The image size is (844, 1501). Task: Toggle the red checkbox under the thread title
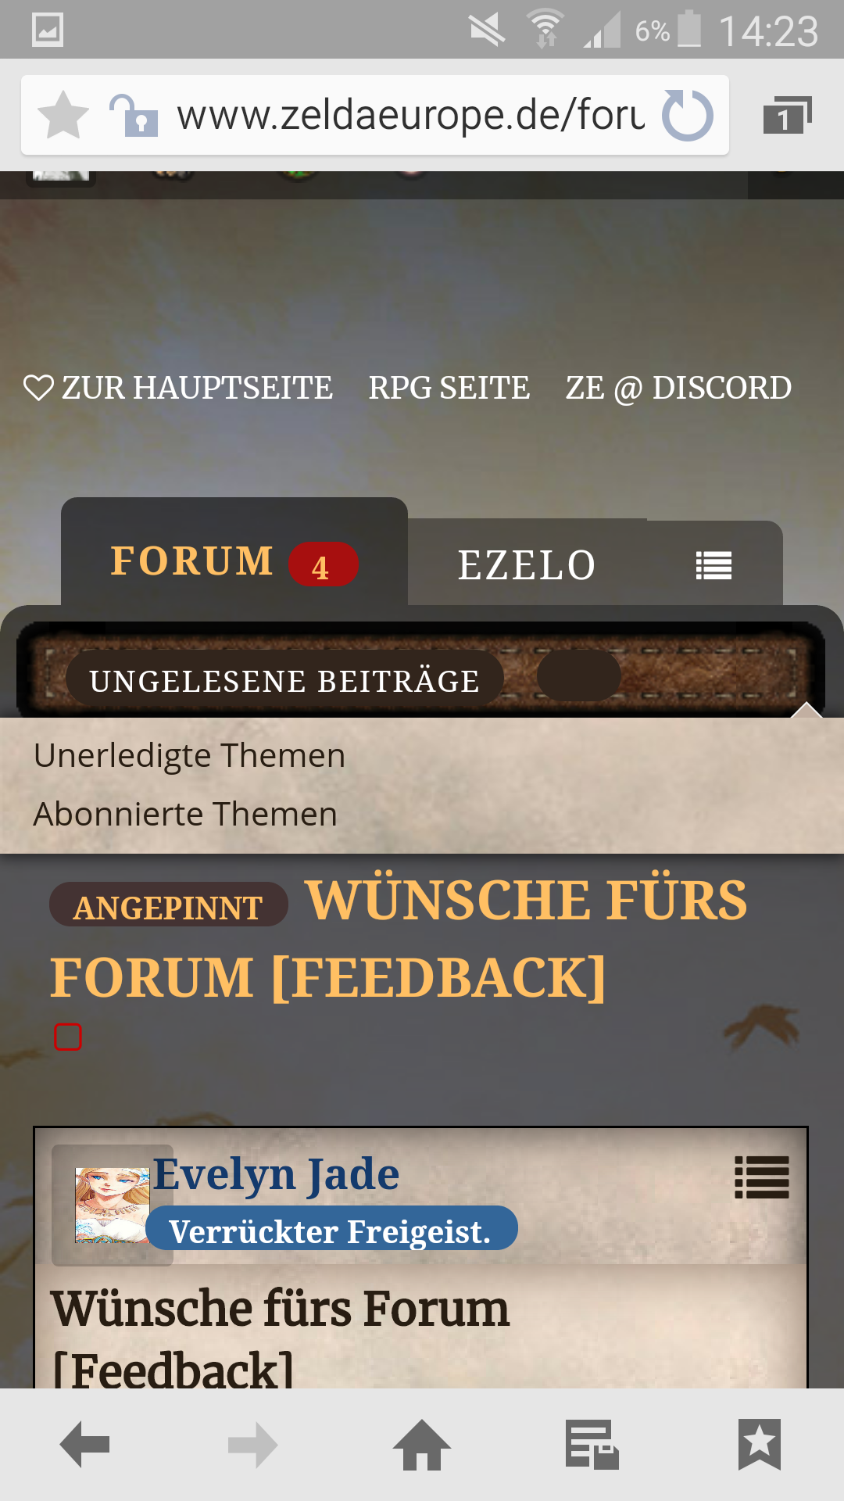[x=68, y=1037]
